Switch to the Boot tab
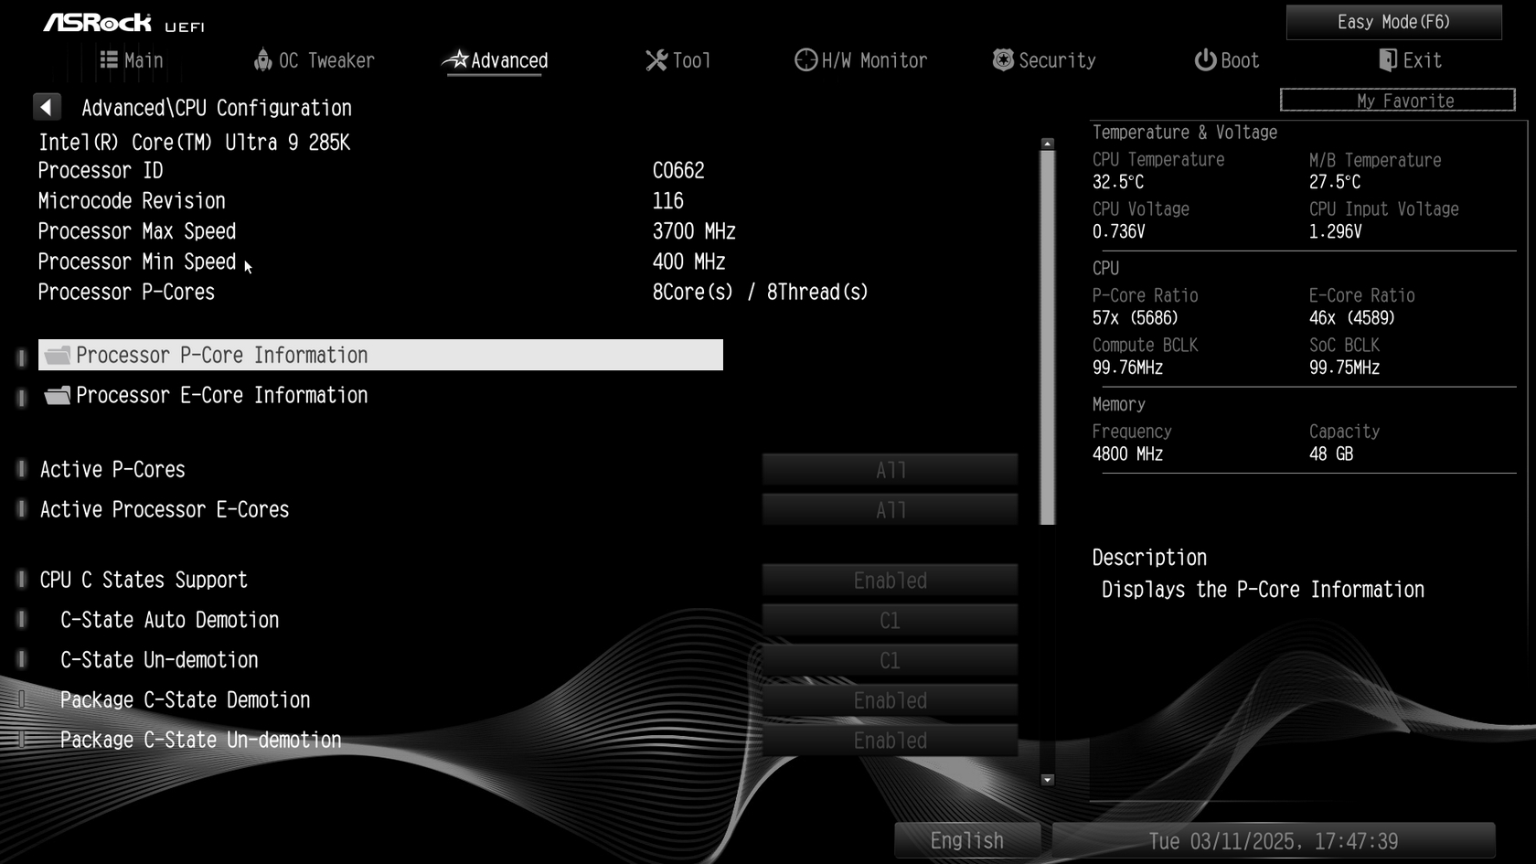The height and width of the screenshot is (864, 1536). tap(1227, 60)
